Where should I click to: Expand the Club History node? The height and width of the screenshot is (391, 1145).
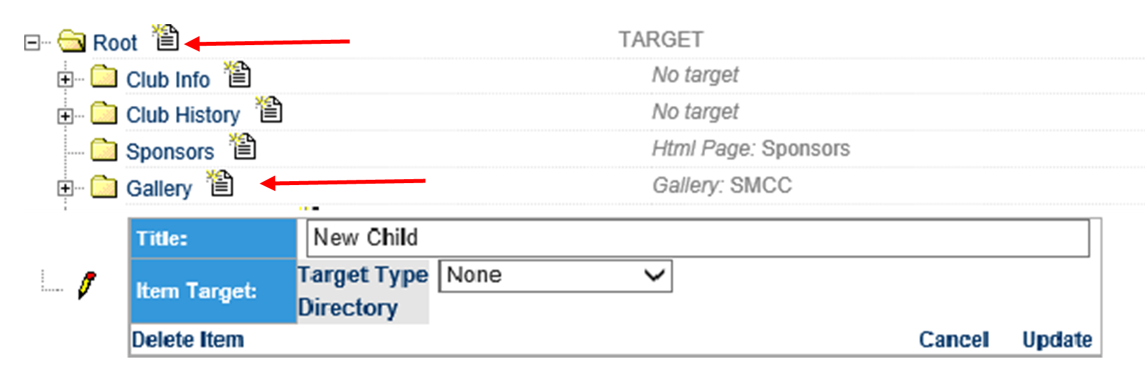pos(65,116)
